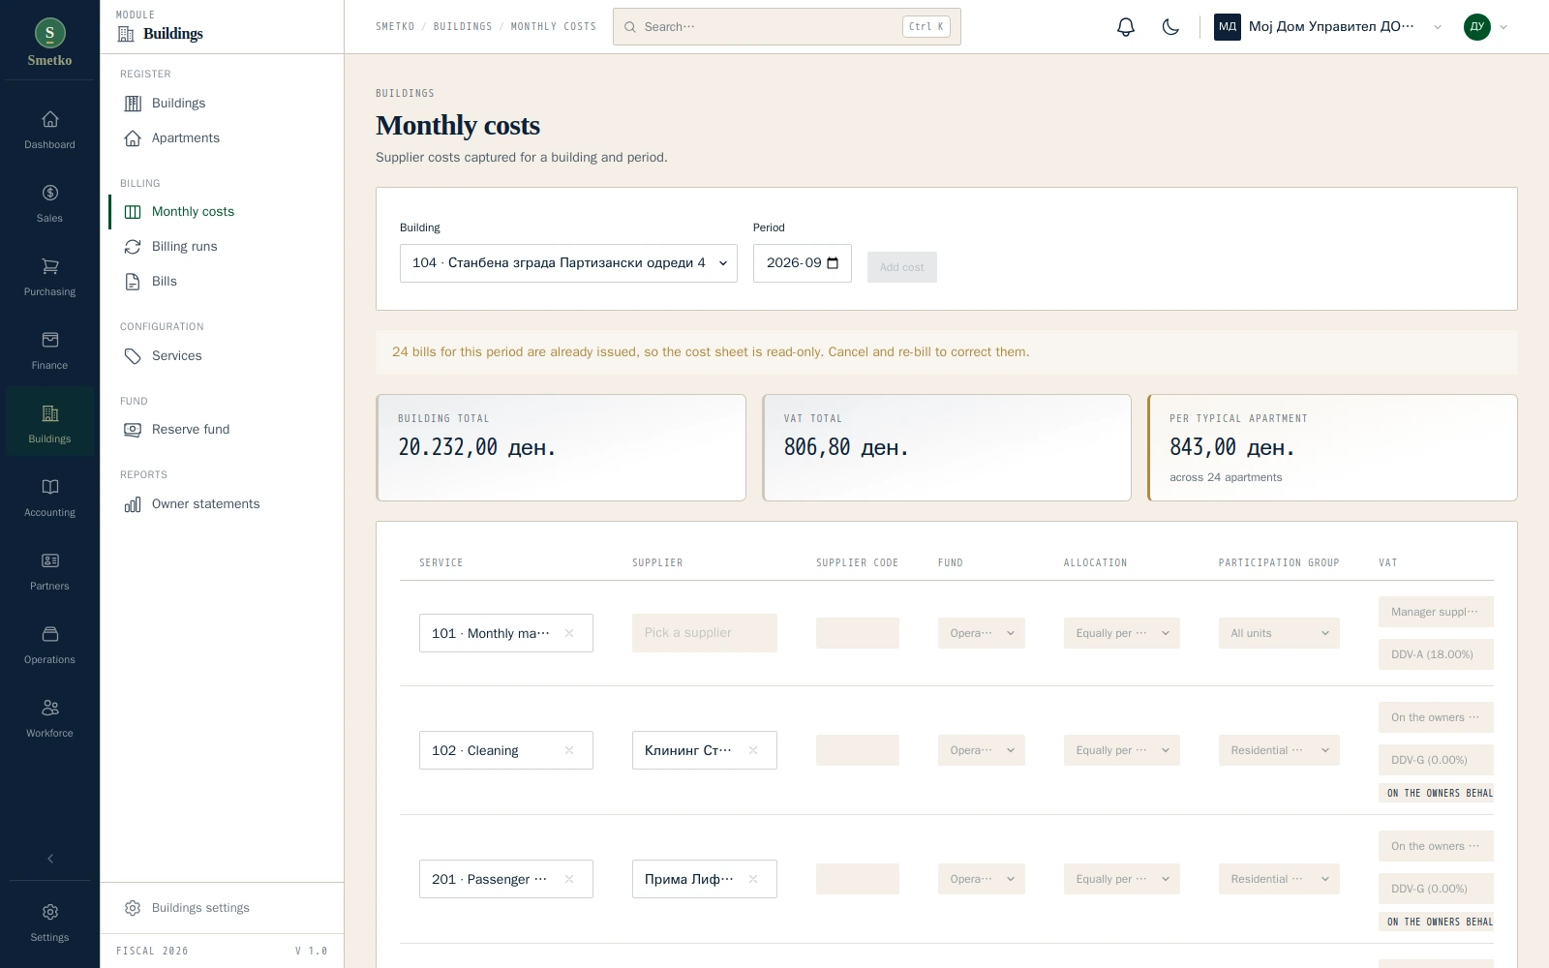Screen dimensions: 1549x968
Task: Open the Accounting module
Action: pos(49,499)
